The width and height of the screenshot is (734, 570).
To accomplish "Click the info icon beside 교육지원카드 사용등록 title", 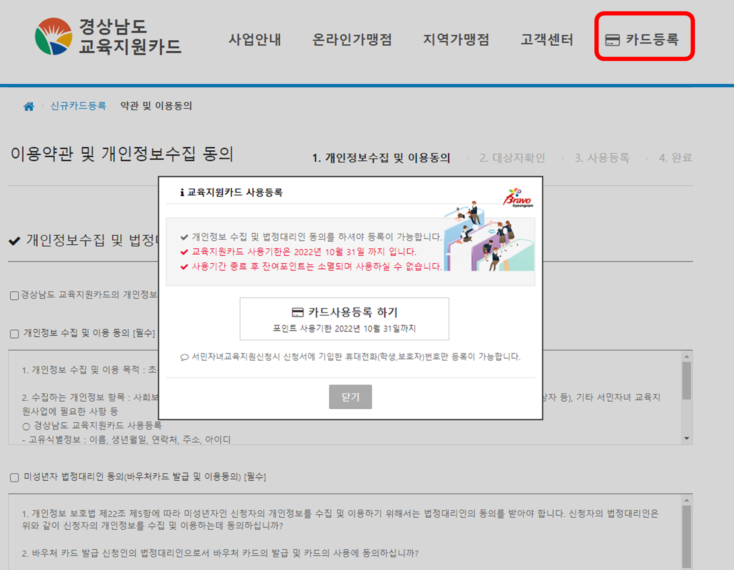I will [182, 193].
